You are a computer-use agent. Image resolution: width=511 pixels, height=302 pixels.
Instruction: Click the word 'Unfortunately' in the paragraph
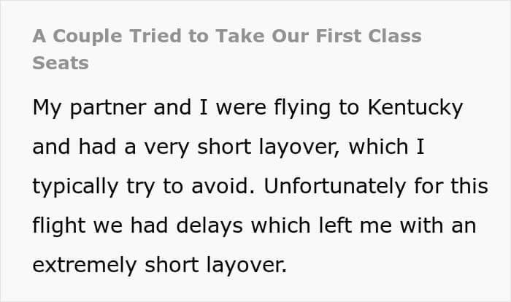[334, 186]
